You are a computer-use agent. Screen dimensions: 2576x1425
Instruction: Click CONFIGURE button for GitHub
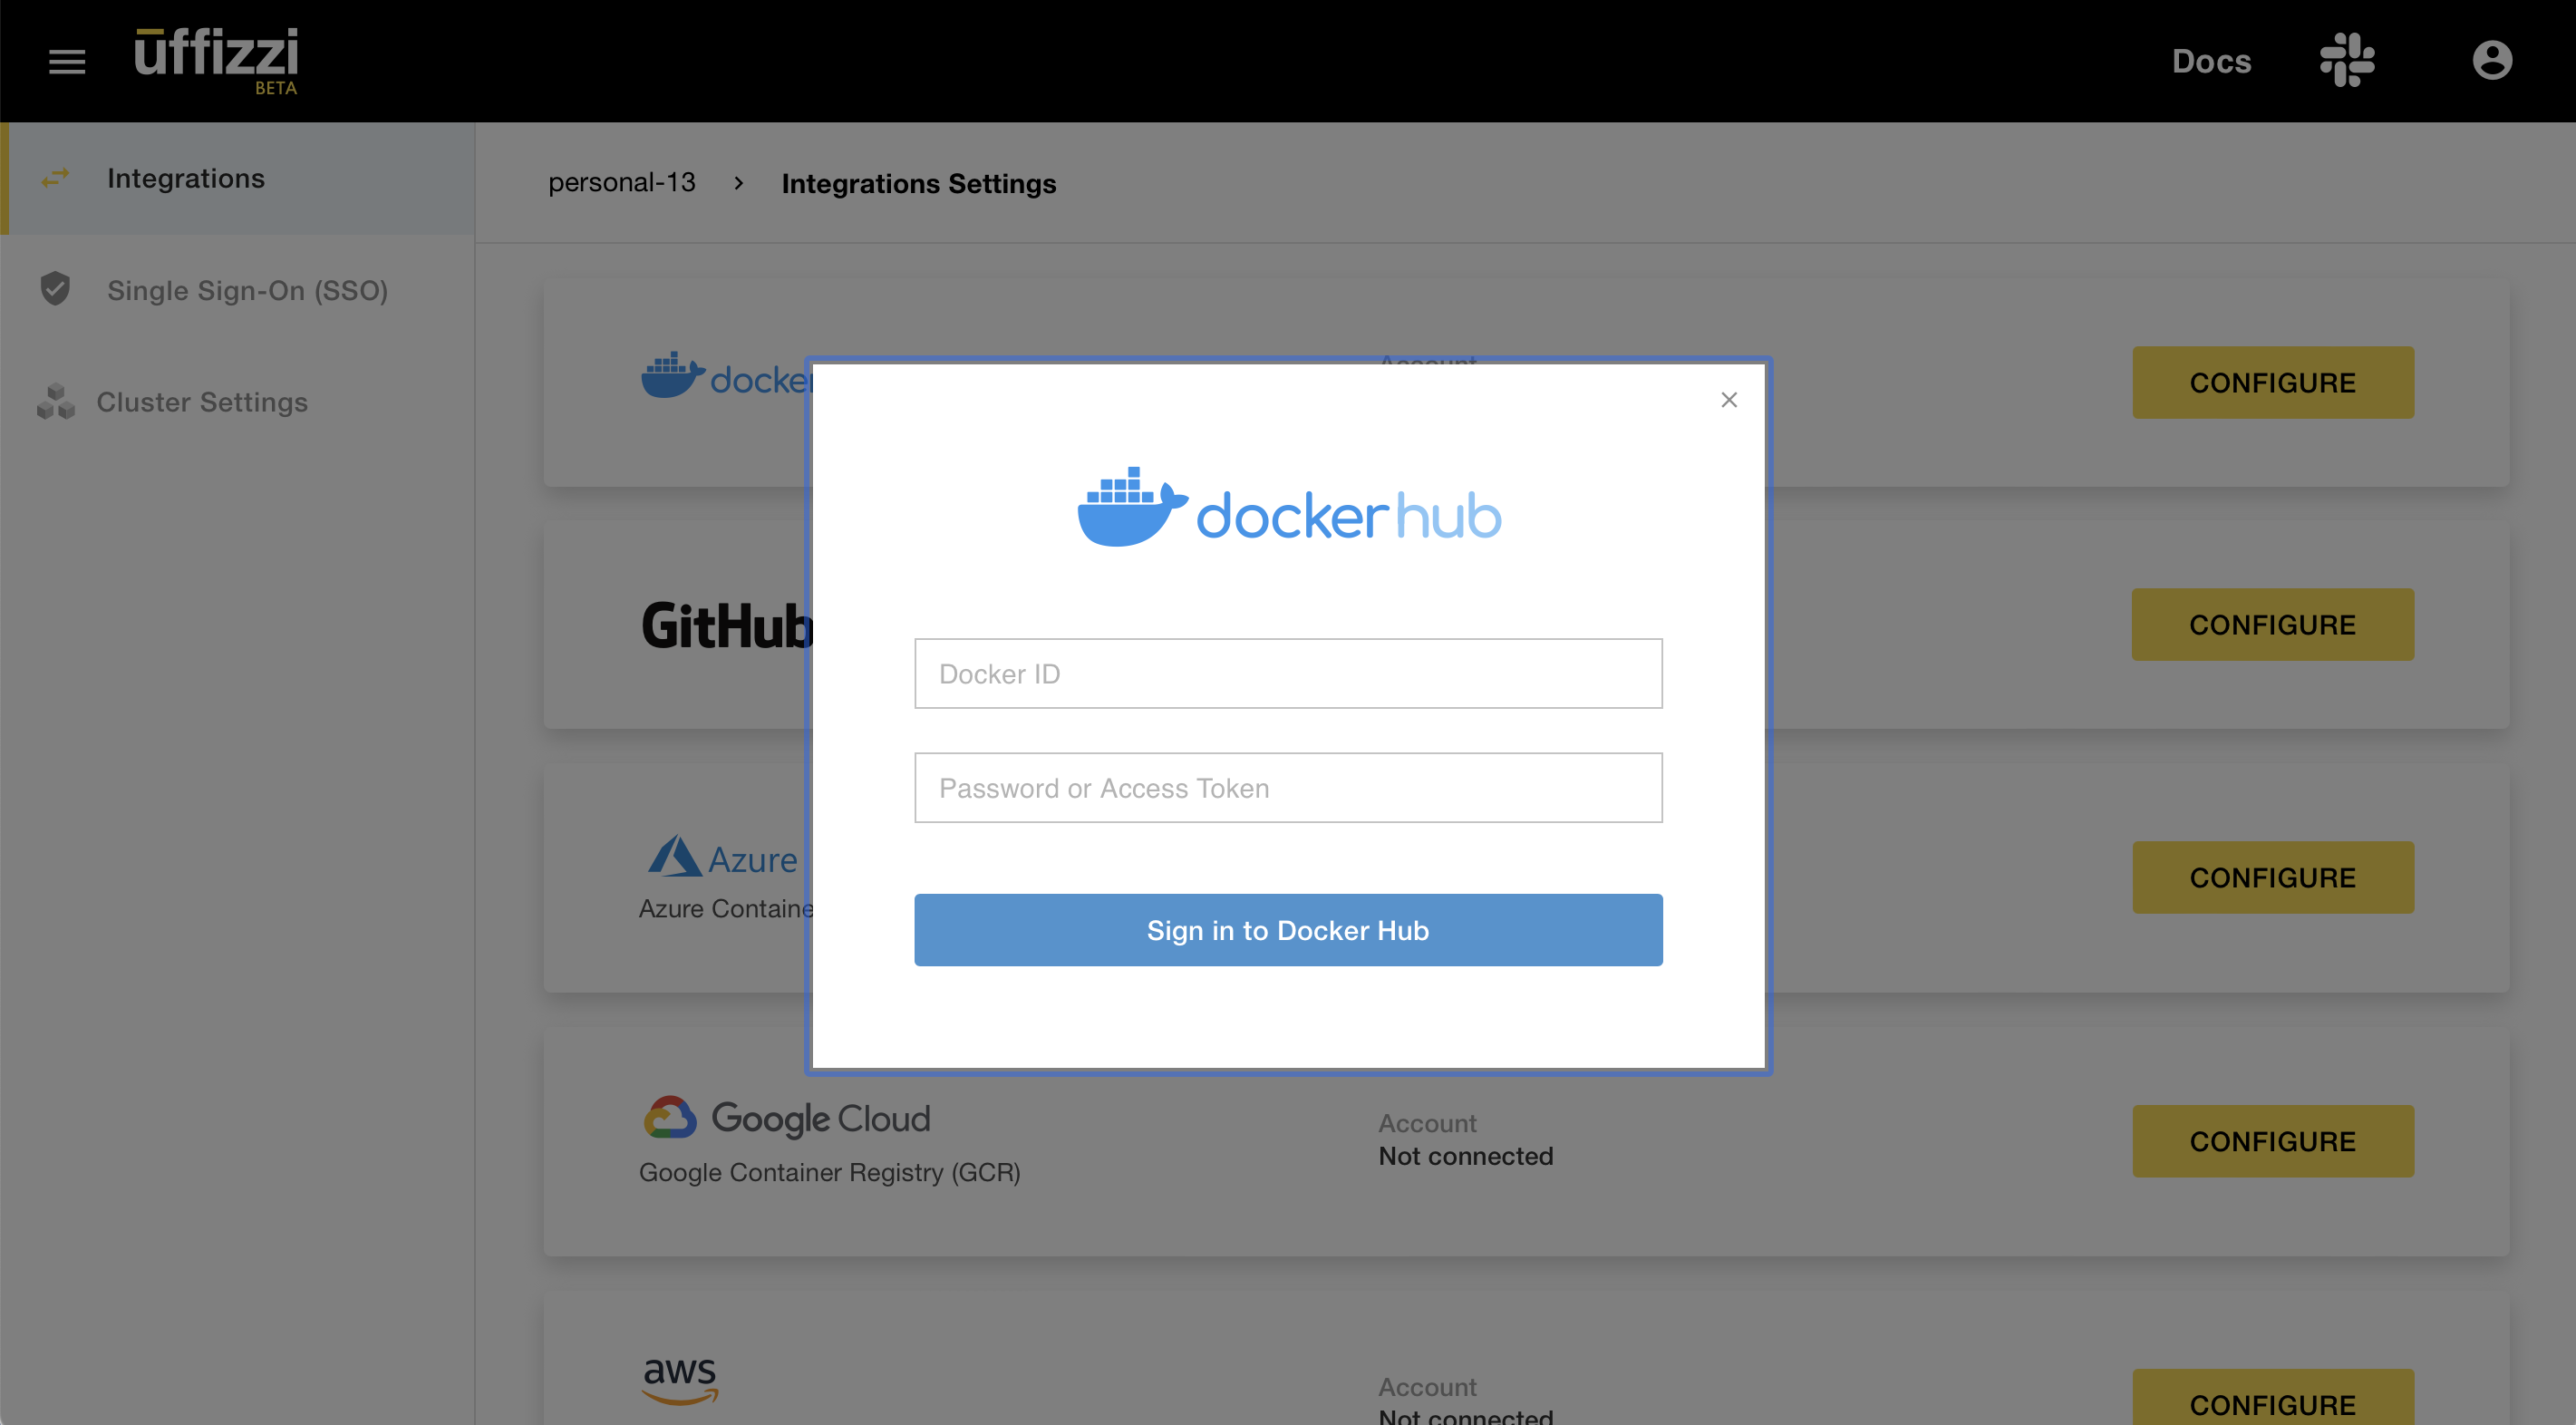[x=2271, y=624]
